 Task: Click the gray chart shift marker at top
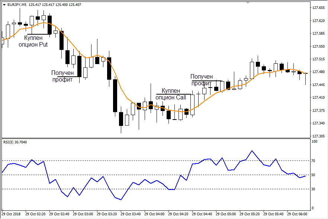247,3
